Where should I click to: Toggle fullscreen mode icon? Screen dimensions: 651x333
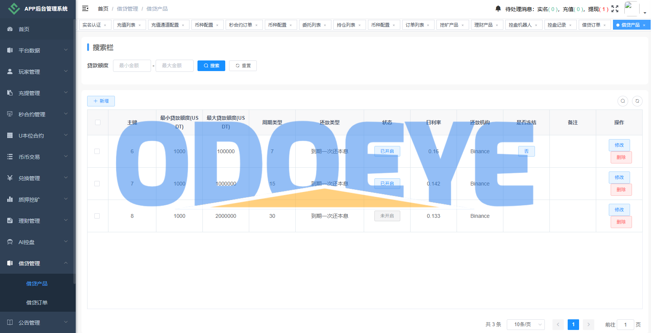click(615, 9)
